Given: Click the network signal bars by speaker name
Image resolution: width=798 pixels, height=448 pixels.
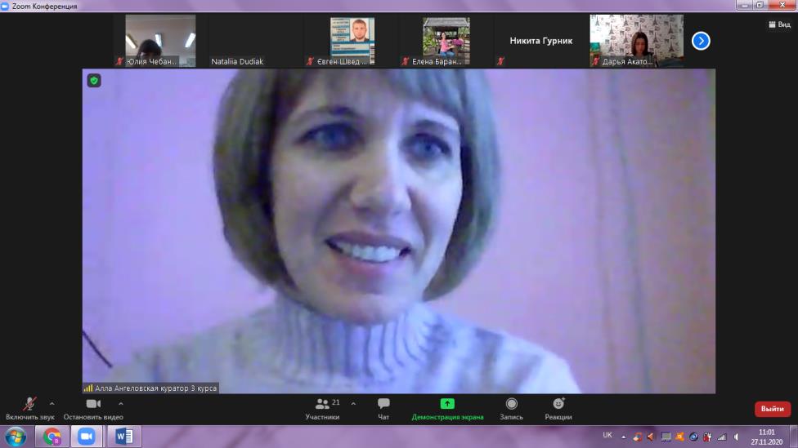Looking at the screenshot, I should point(88,388).
